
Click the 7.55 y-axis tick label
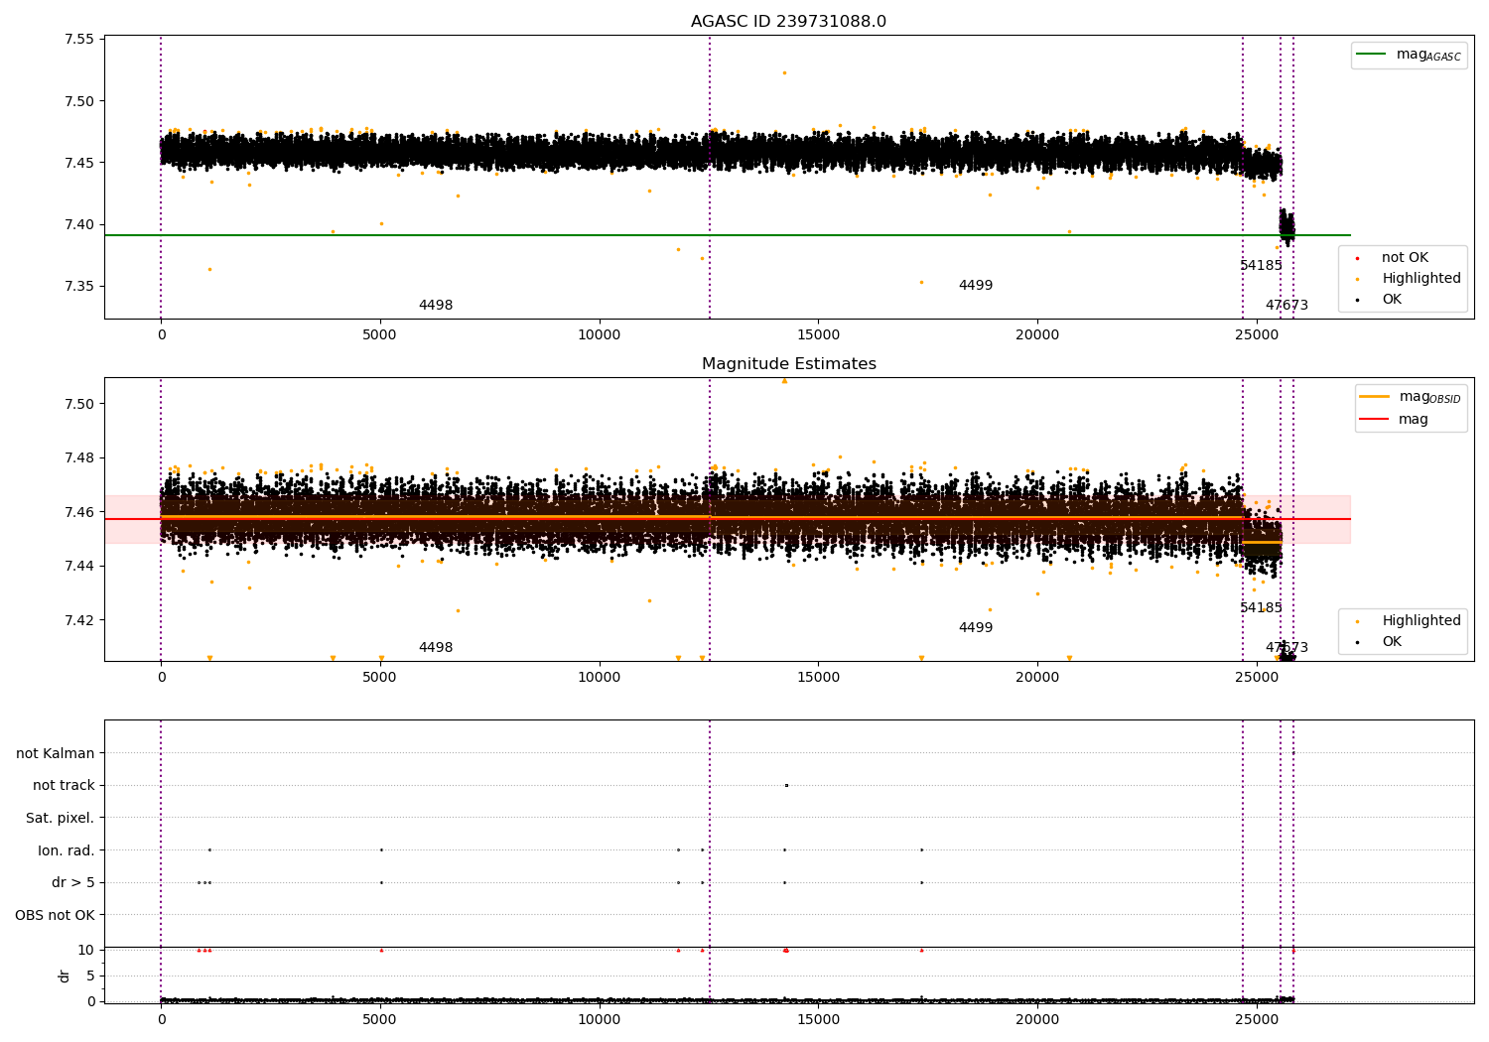coord(78,40)
